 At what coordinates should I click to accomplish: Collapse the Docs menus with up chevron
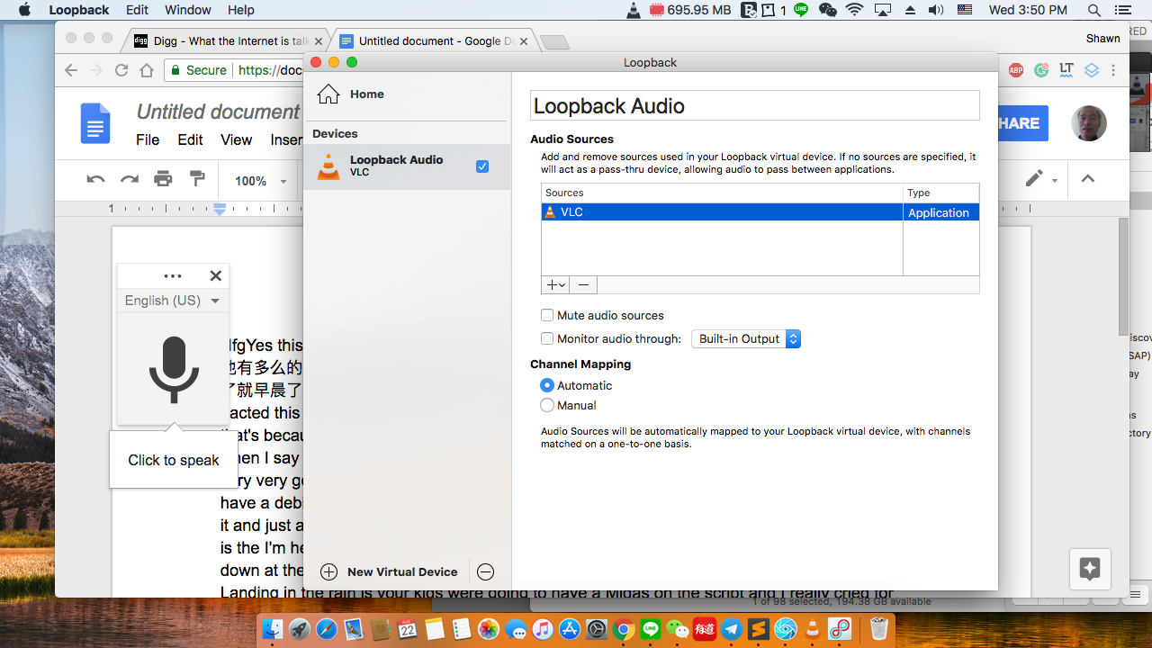(x=1087, y=179)
